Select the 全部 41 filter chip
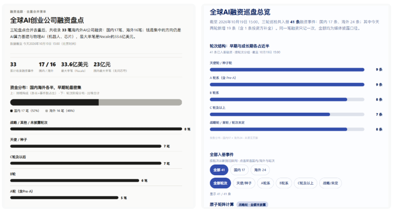Image resolution: width=394 pixels, height=215 pixels. coord(219,170)
